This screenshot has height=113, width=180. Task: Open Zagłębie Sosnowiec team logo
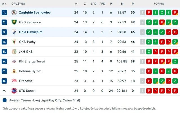tap(14, 12)
